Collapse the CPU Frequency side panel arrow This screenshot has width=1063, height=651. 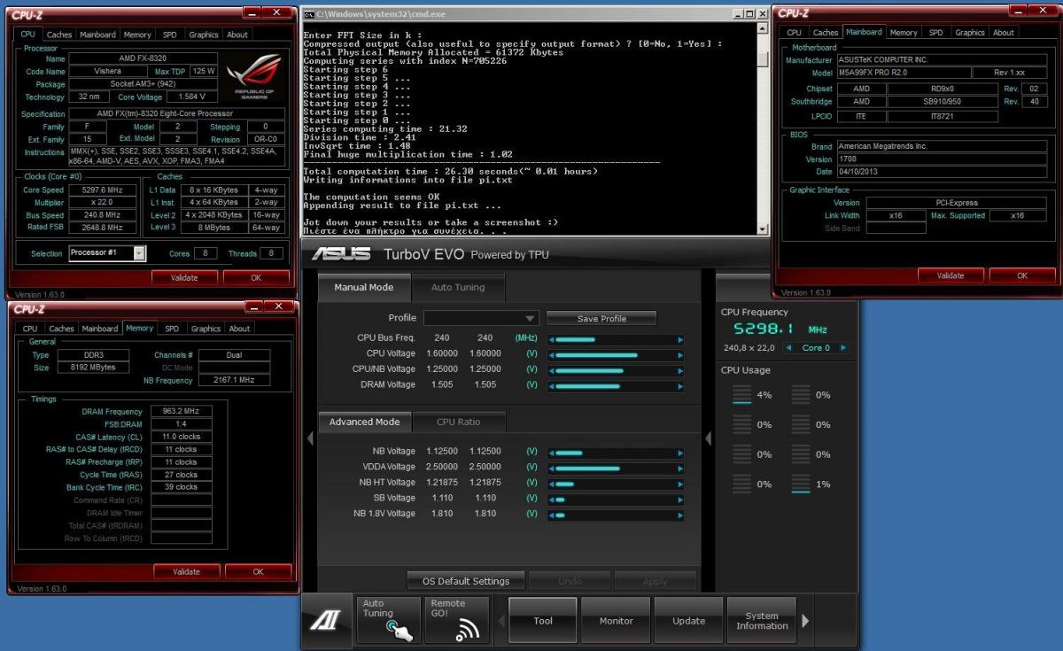pyautogui.click(x=708, y=438)
